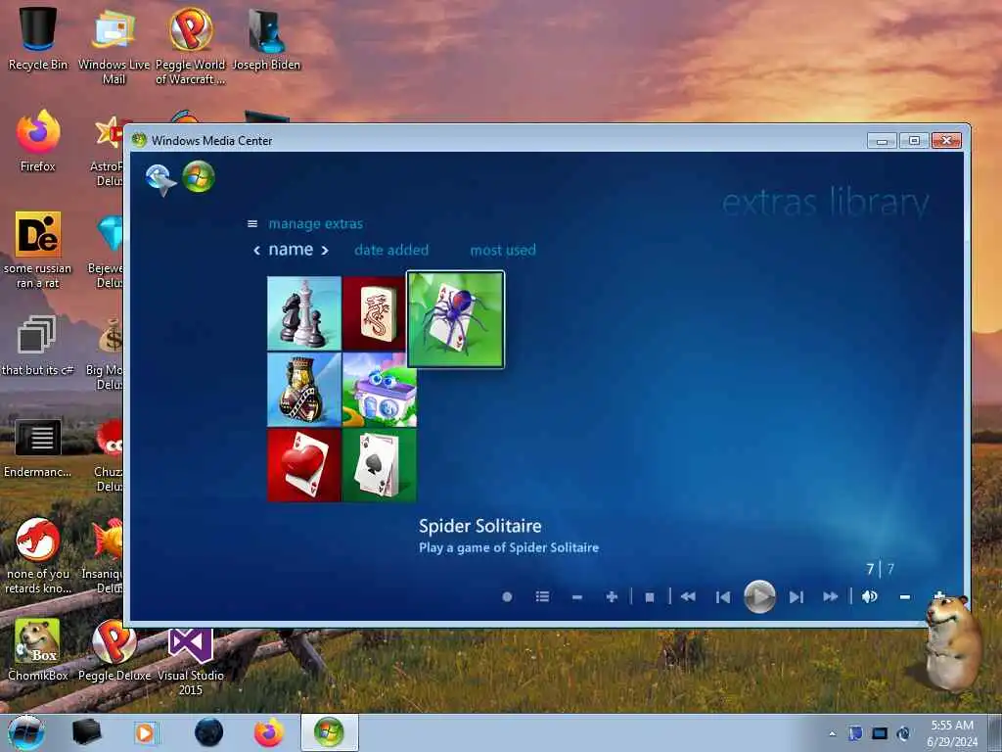Screen dimensions: 1002x752
Task: Open Windows Media Player taskbar icon
Action: click(147, 732)
